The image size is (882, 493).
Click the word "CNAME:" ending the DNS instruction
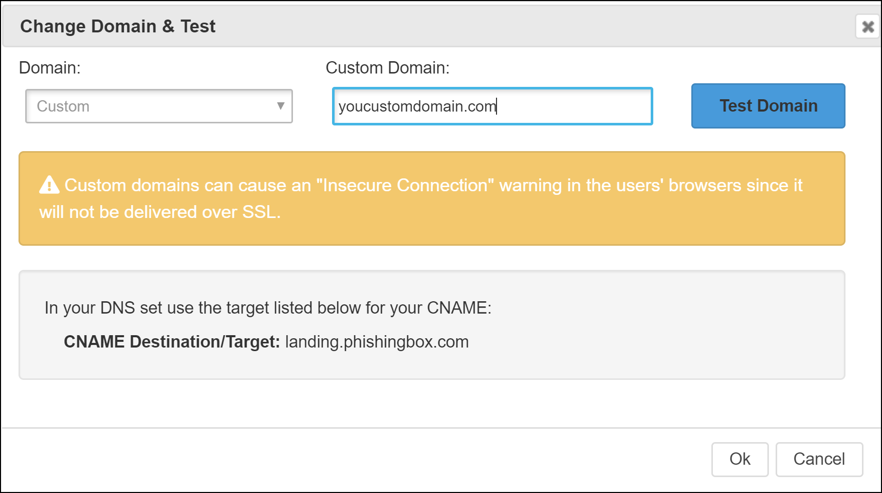(x=459, y=308)
